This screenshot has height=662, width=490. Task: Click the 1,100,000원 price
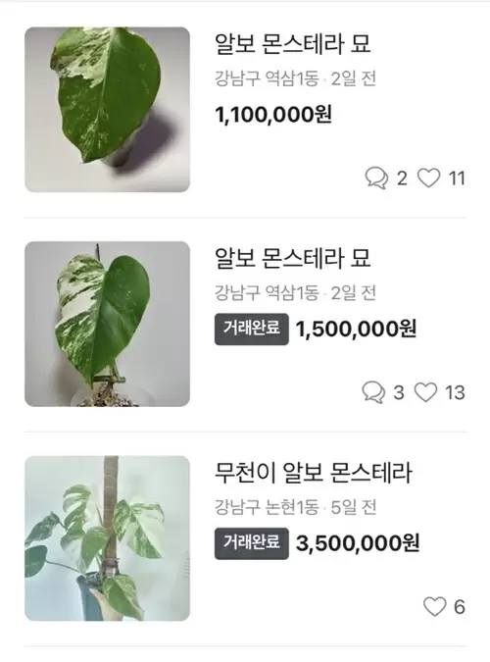[x=273, y=115]
